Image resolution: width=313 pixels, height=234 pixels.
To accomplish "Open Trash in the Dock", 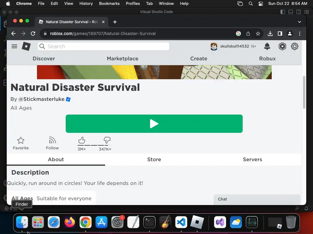I will coord(291,222).
